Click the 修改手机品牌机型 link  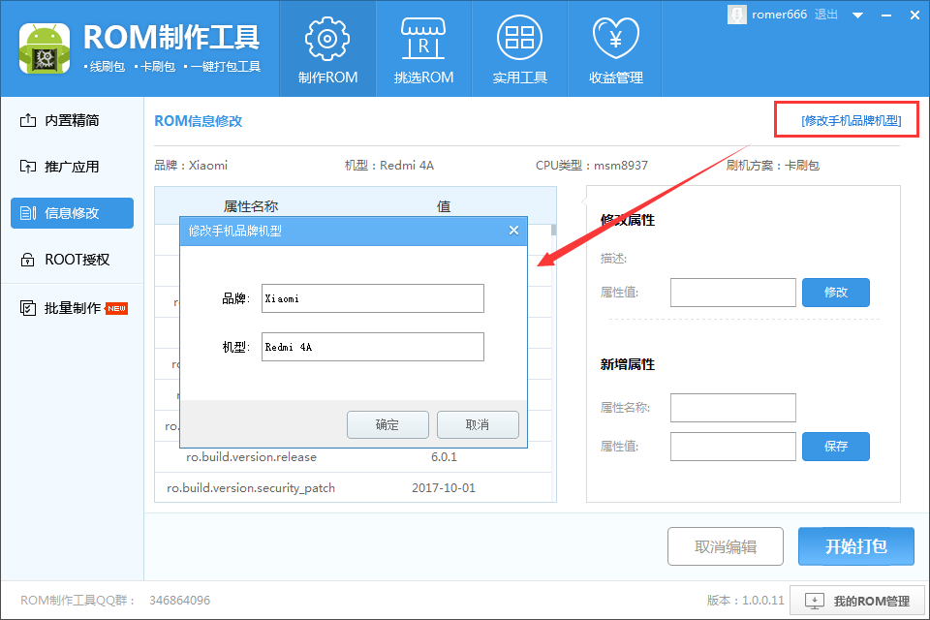tap(851, 121)
